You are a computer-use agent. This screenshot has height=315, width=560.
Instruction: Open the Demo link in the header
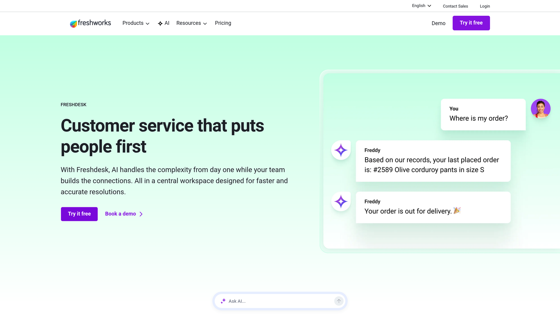point(438,23)
